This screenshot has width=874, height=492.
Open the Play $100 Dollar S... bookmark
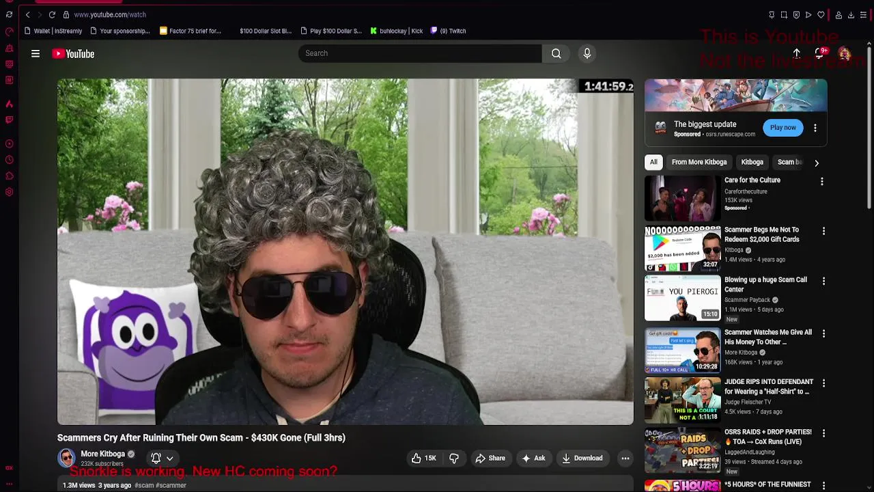tap(330, 31)
